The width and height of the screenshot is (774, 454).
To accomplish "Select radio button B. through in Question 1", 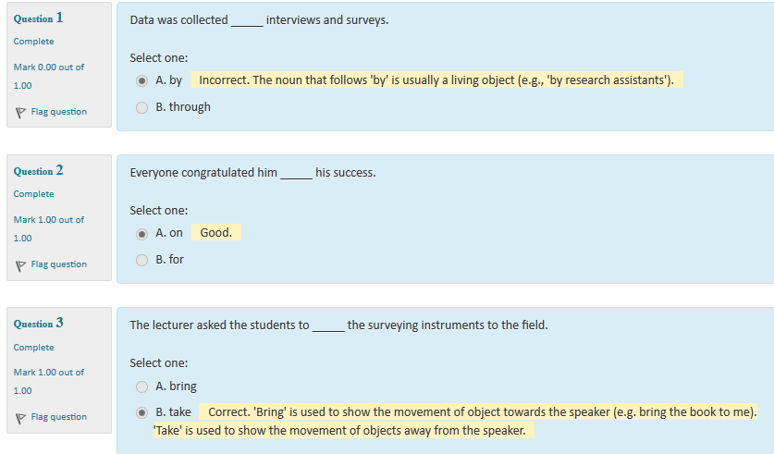I will pos(141,107).
